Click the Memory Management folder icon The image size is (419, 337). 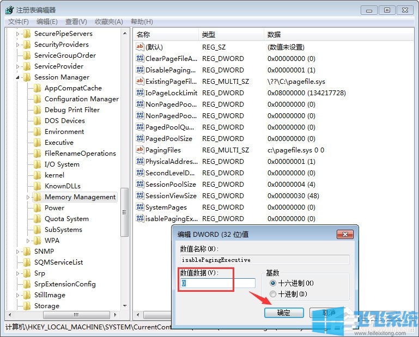37,197
